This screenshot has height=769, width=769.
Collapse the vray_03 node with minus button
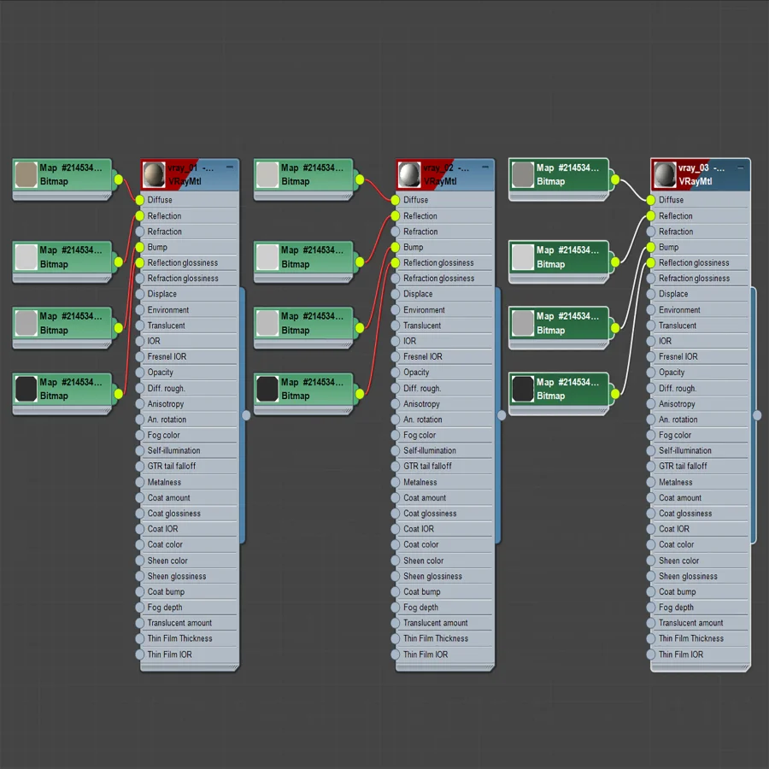click(741, 167)
